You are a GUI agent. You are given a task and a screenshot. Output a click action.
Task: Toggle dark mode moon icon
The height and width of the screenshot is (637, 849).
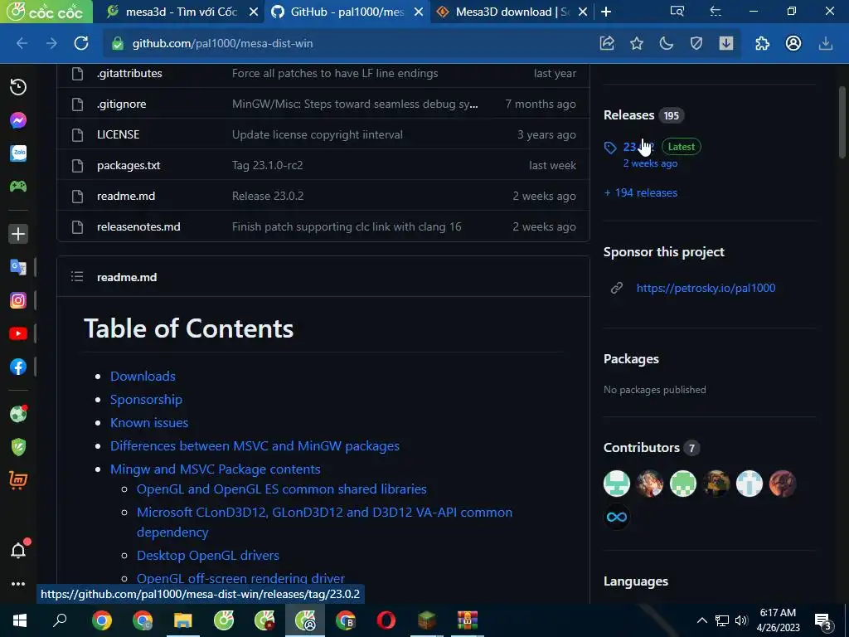click(667, 43)
